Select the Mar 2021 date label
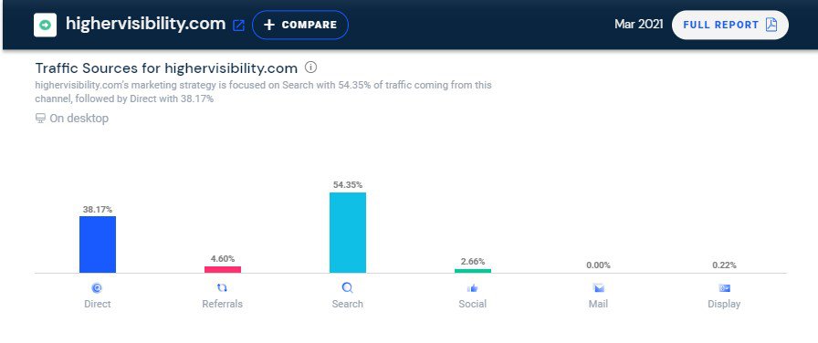 pyautogui.click(x=638, y=25)
